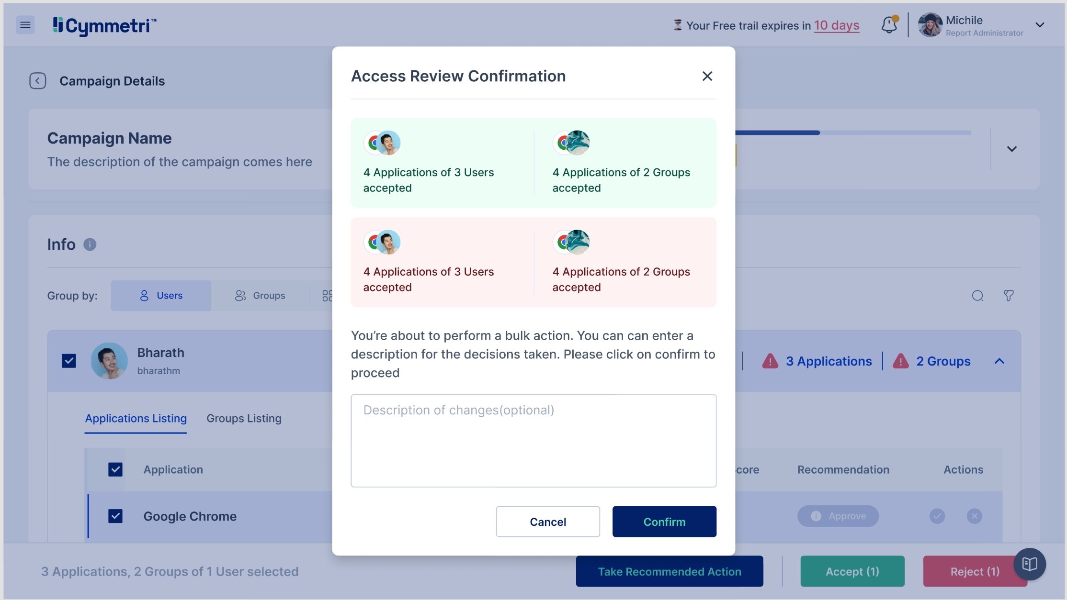Open search in the Info panel

pos(977,296)
